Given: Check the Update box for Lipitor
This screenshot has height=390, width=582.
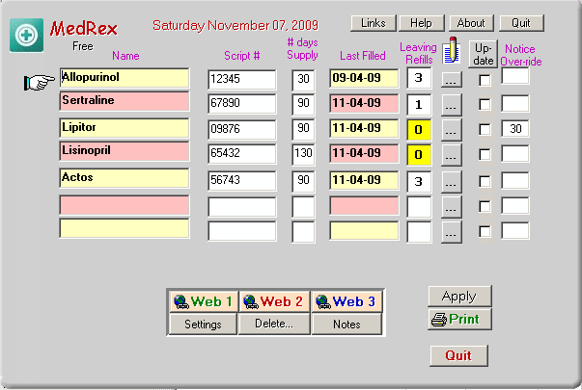Looking at the screenshot, I should coord(485,129).
